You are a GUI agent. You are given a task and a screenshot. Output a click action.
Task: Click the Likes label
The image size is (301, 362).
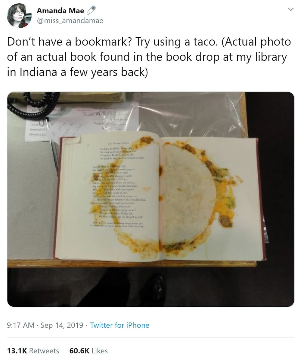point(100,351)
